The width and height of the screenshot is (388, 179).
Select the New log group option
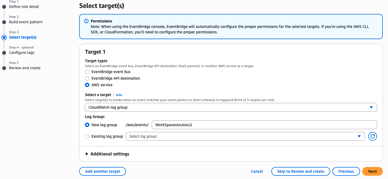(x=87, y=125)
